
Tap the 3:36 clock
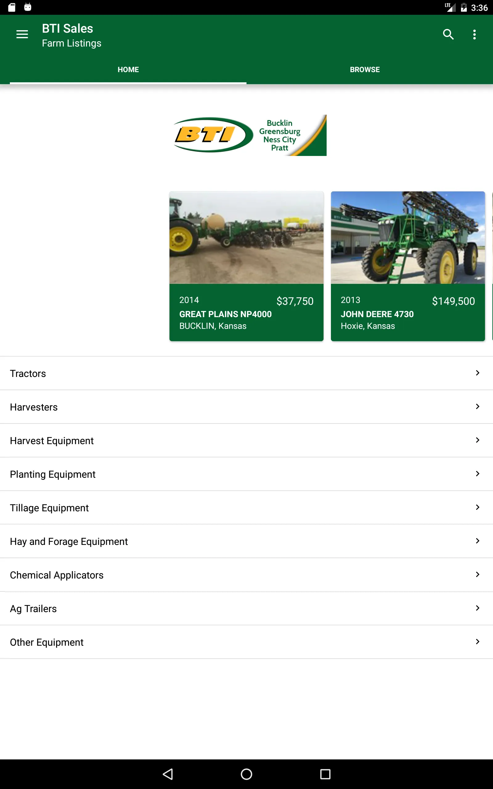pos(479,7)
